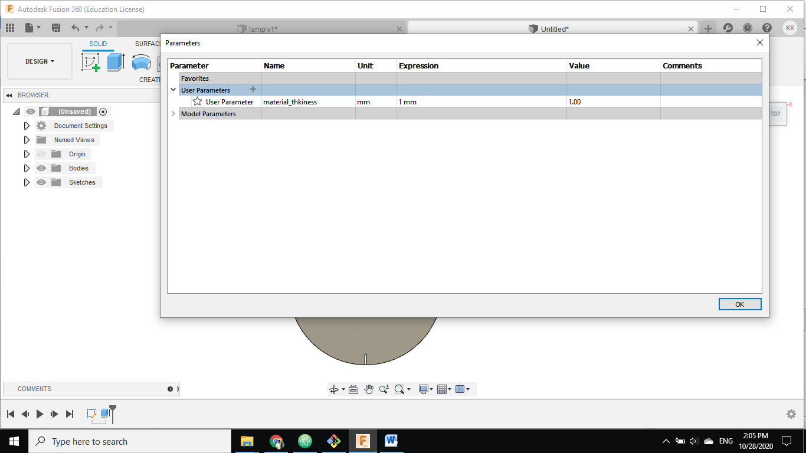Open Microsoft Word from the taskbar
806x453 pixels.
[391, 441]
